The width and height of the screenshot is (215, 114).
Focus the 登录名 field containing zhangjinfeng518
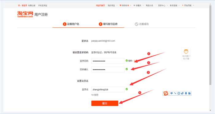(108, 89)
